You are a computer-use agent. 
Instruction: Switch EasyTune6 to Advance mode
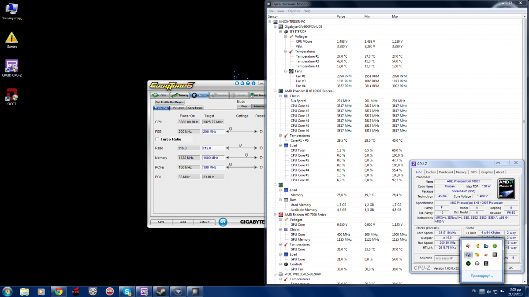click(x=258, y=106)
